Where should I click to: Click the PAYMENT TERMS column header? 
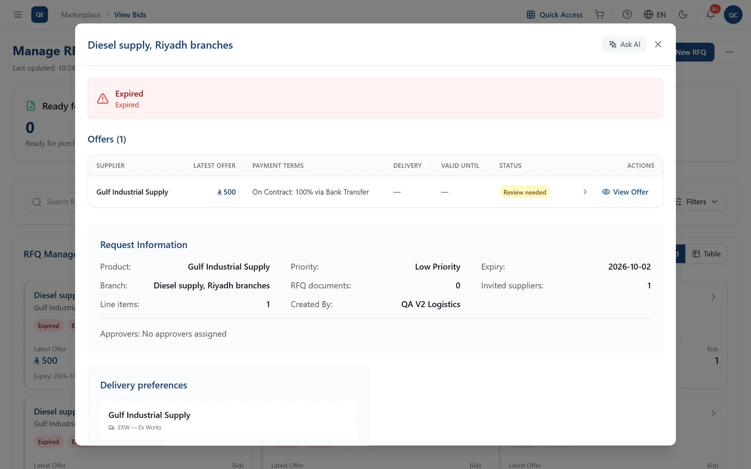(x=278, y=166)
